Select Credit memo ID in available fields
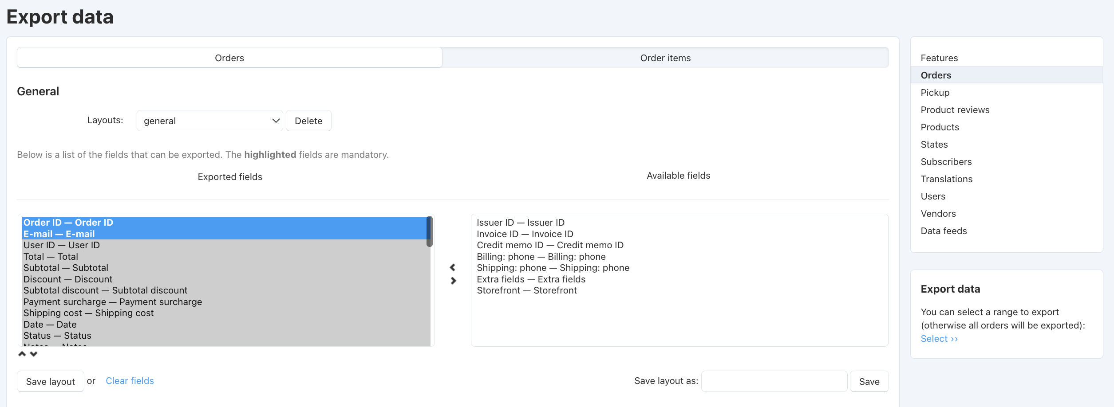The height and width of the screenshot is (407, 1114). pos(679,245)
